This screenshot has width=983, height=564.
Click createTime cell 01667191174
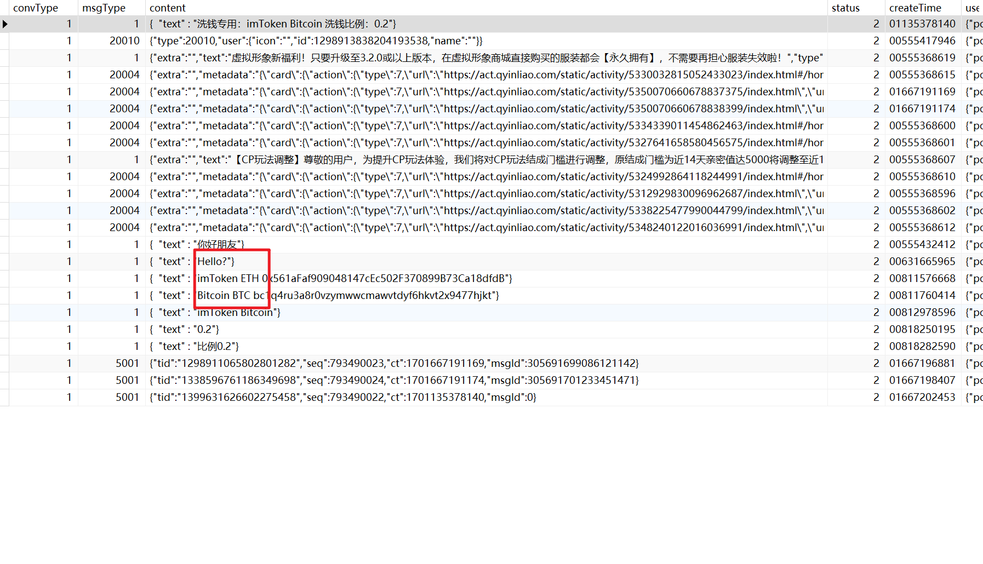click(923, 109)
